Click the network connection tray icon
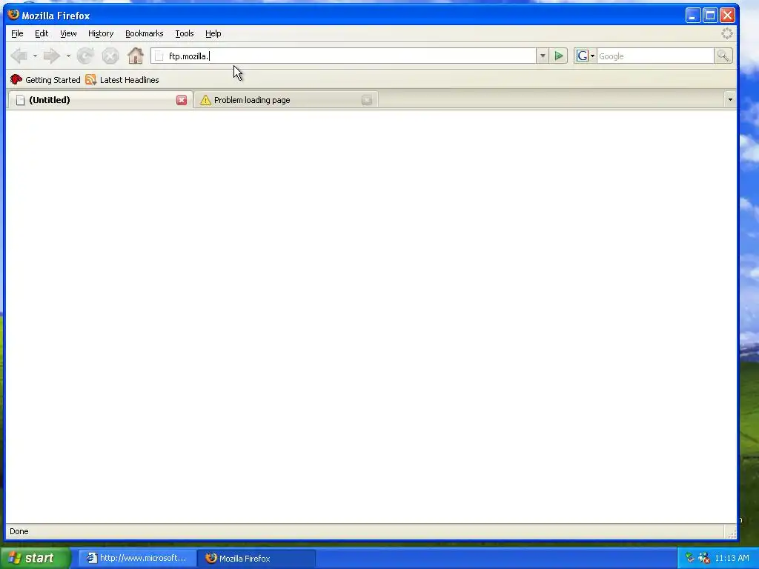Image resolution: width=759 pixels, height=569 pixels. (690, 559)
